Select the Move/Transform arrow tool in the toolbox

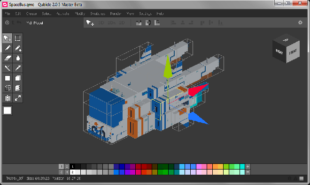(8, 38)
